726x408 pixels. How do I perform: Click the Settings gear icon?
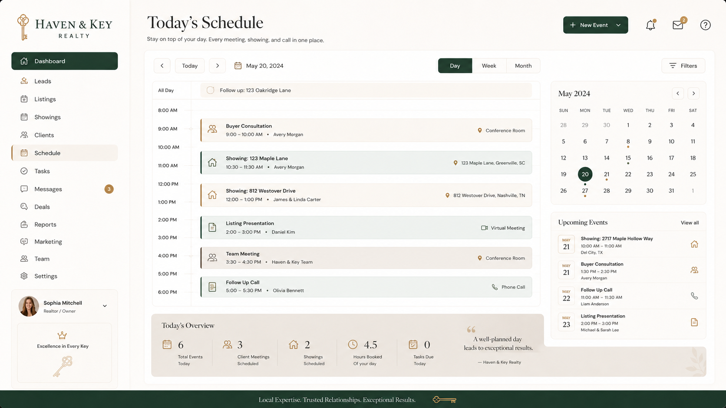[x=24, y=276]
